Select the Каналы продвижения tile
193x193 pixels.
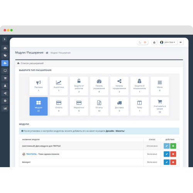[119, 86]
